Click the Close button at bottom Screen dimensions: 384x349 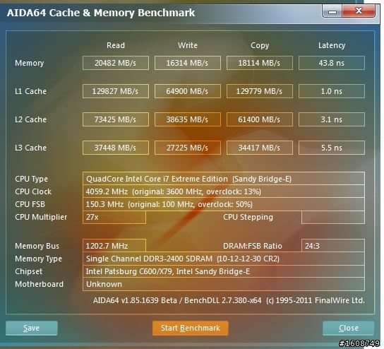[x=348, y=328]
